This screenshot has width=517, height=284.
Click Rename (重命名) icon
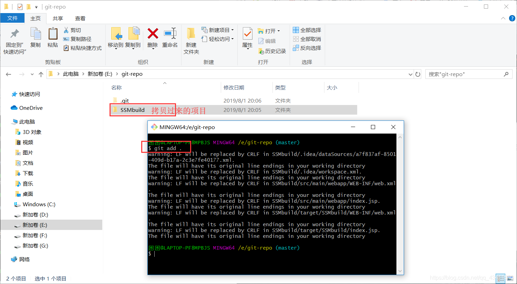tap(170, 33)
